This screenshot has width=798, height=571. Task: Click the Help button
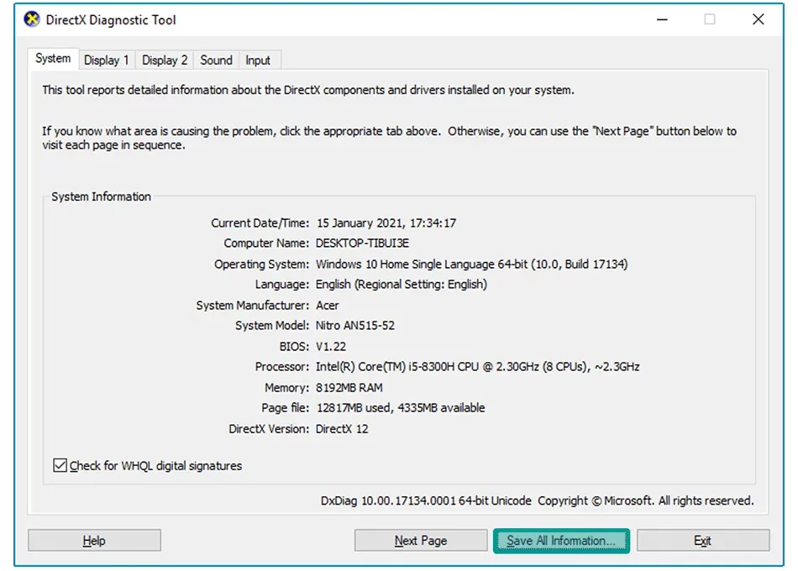(x=94, y=541)
